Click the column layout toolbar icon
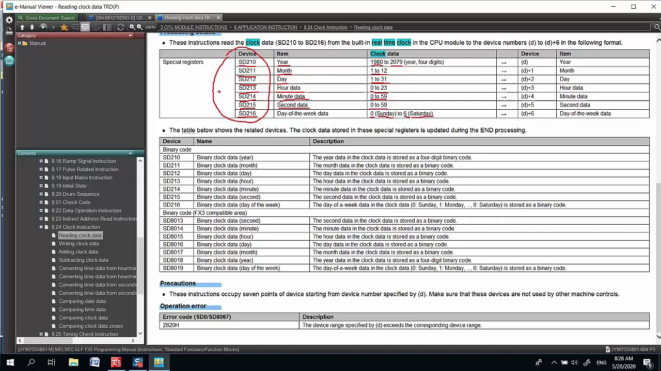 click(107, 27)
